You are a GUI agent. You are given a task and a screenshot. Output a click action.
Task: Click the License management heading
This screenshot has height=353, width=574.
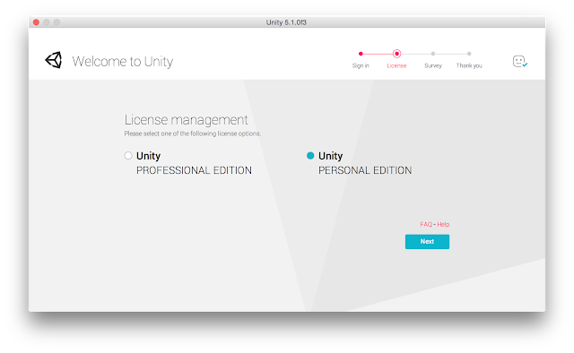(186, 120)
